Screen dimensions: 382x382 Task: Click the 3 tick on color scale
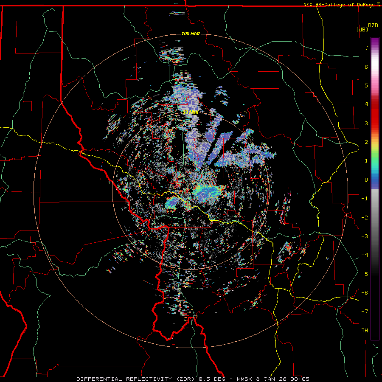click(x=366, y=123)
